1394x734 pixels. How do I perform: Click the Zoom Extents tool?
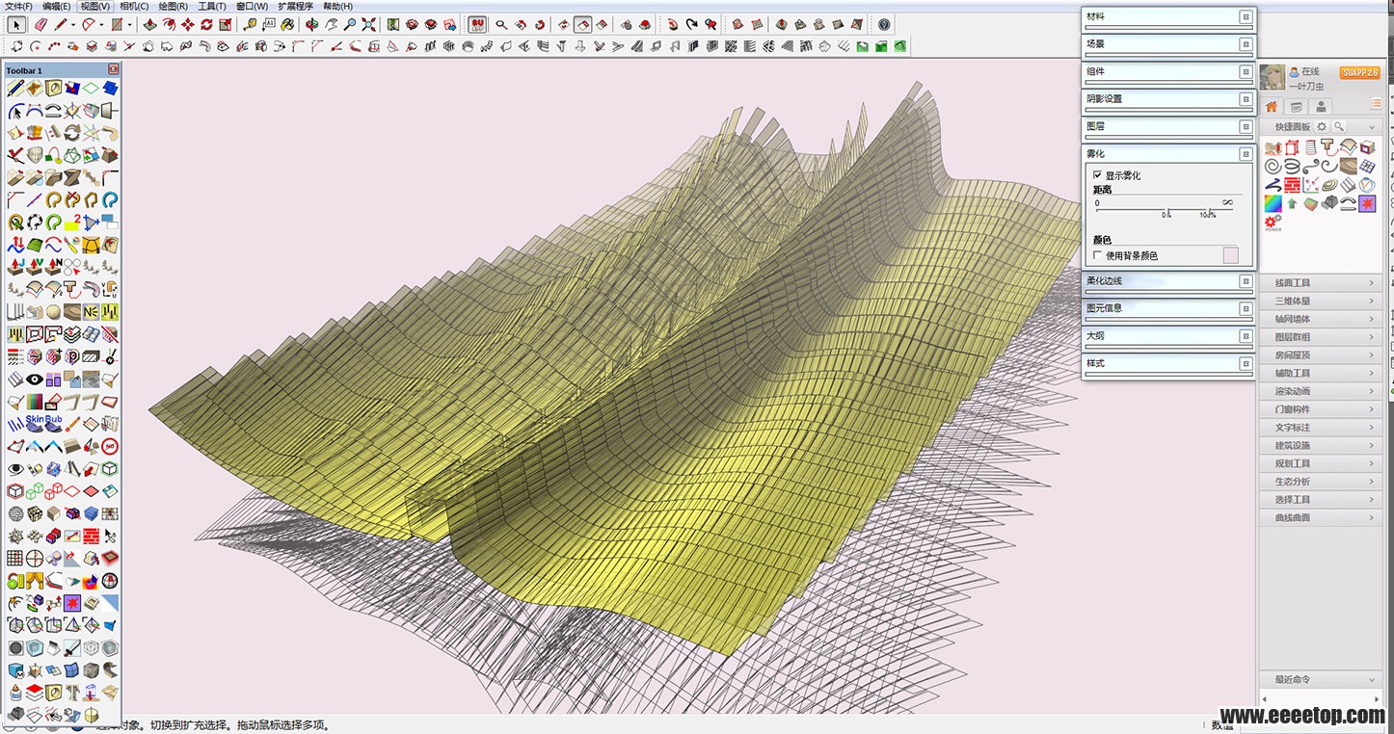pos(368,25)
